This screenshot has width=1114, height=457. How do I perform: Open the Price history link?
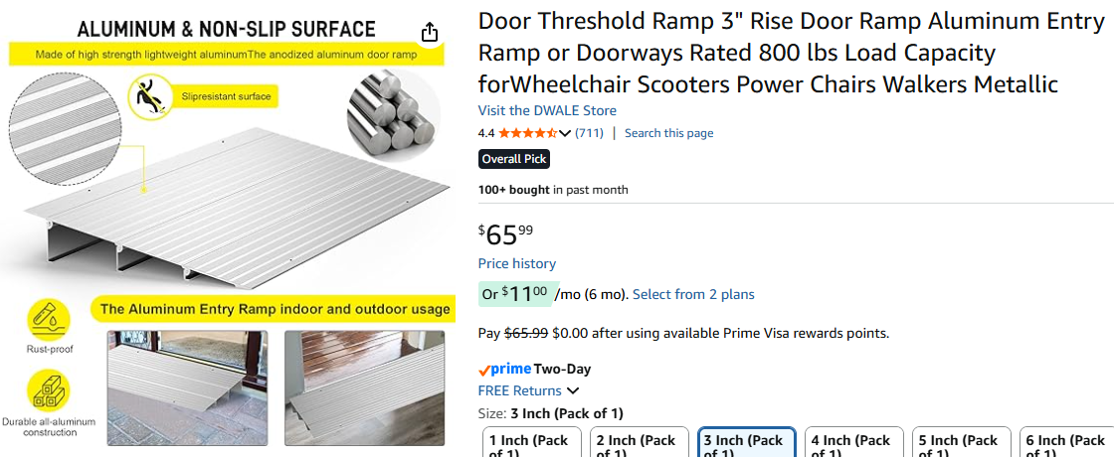pyautogui.click(x=517, y=263)
